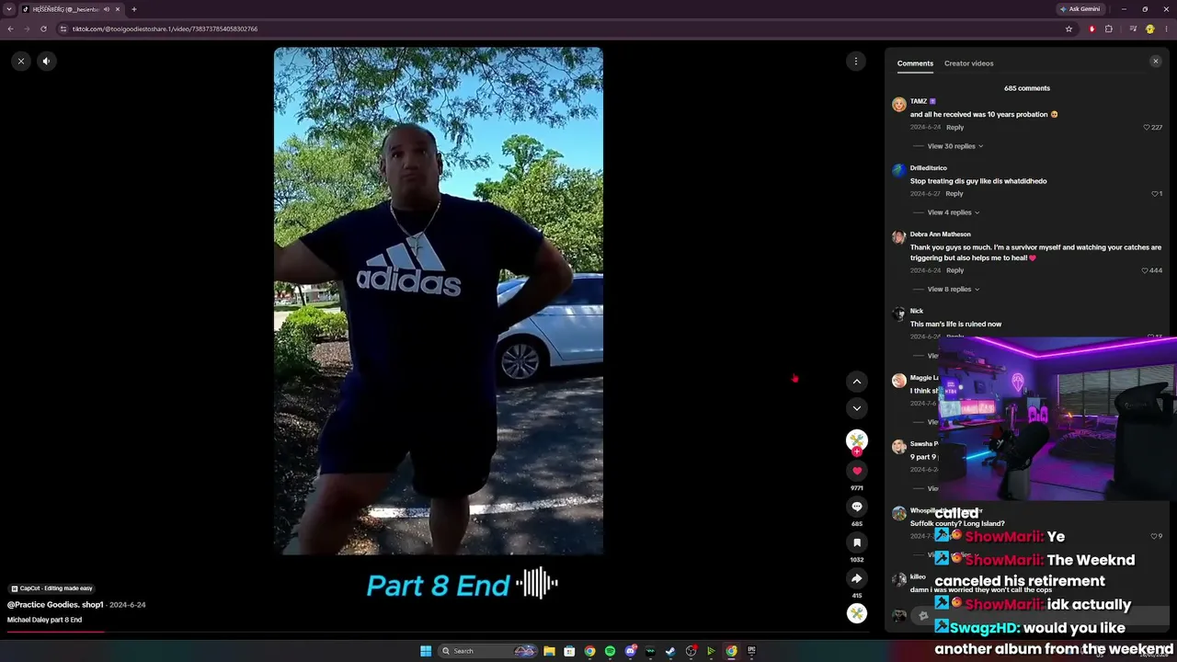
Task: Click the Ask Gemini button
Action: tap(1080, 9)
